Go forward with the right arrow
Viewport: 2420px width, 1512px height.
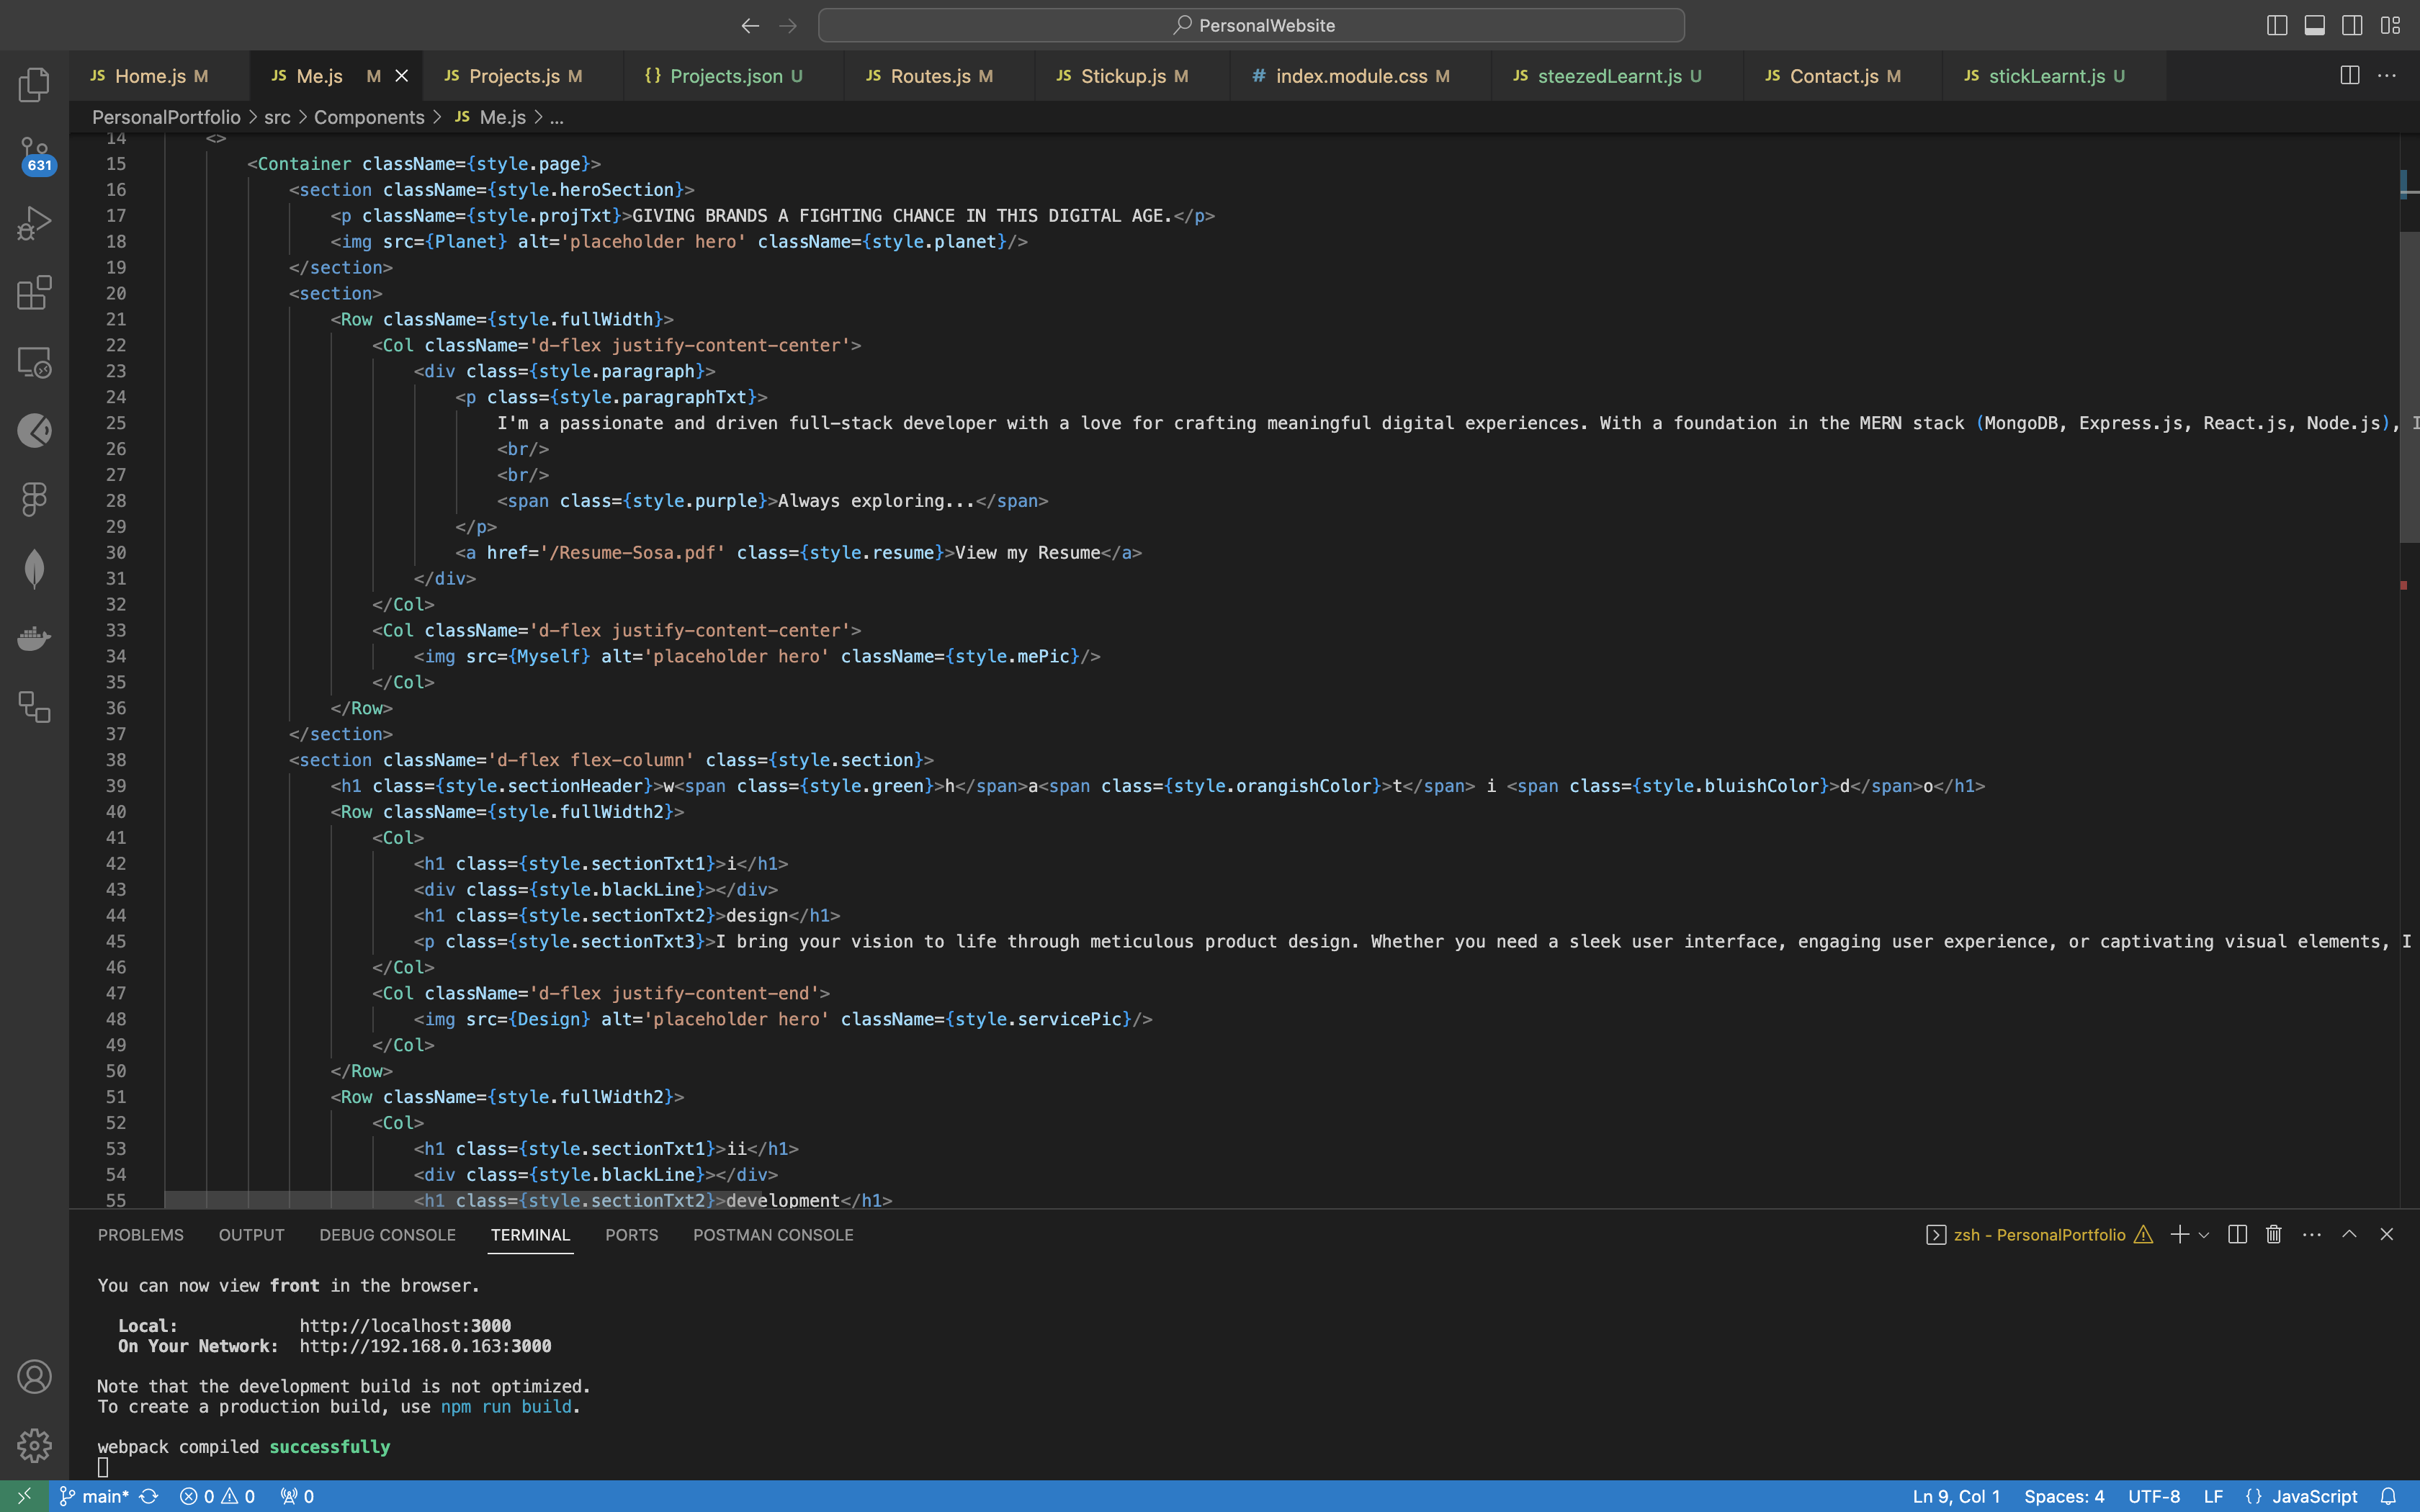coord(788,26)
